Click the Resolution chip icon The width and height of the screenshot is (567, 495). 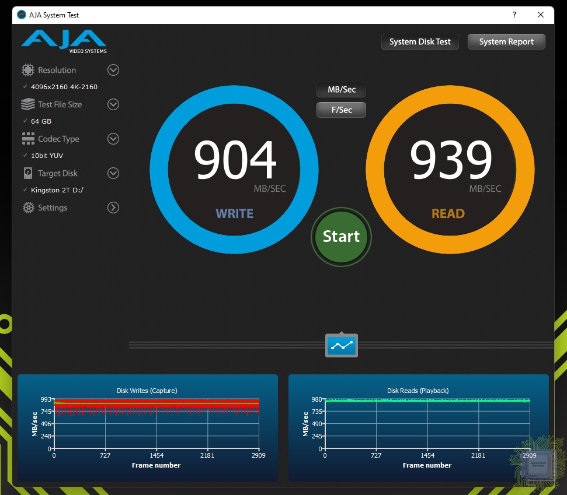[28, 70]
